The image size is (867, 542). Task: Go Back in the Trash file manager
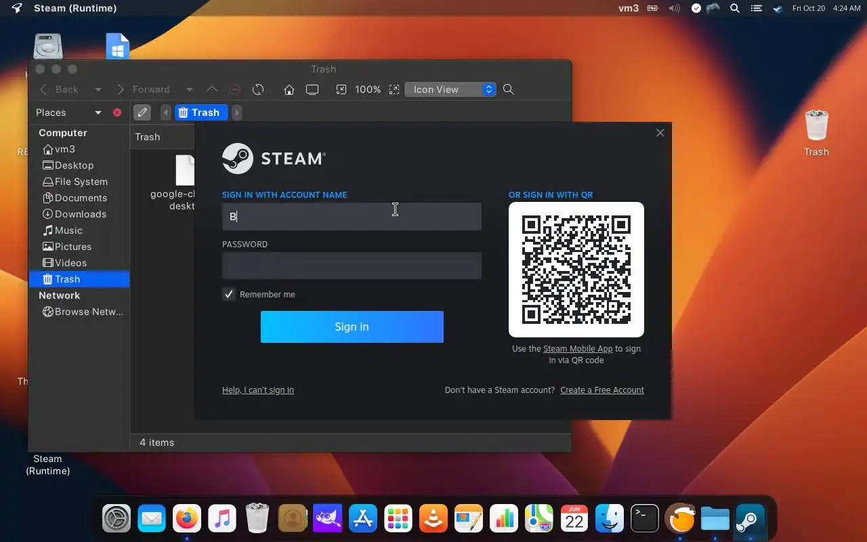click(x=59, y=89)
